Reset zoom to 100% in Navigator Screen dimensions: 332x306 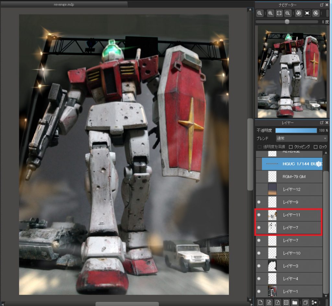[259, 13]
